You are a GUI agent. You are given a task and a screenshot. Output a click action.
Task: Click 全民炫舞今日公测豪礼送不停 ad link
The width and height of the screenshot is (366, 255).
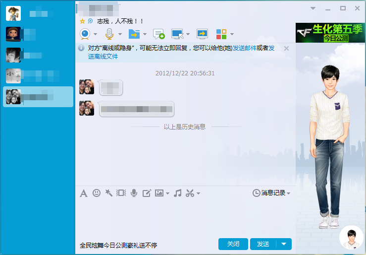tap(118, 245)
